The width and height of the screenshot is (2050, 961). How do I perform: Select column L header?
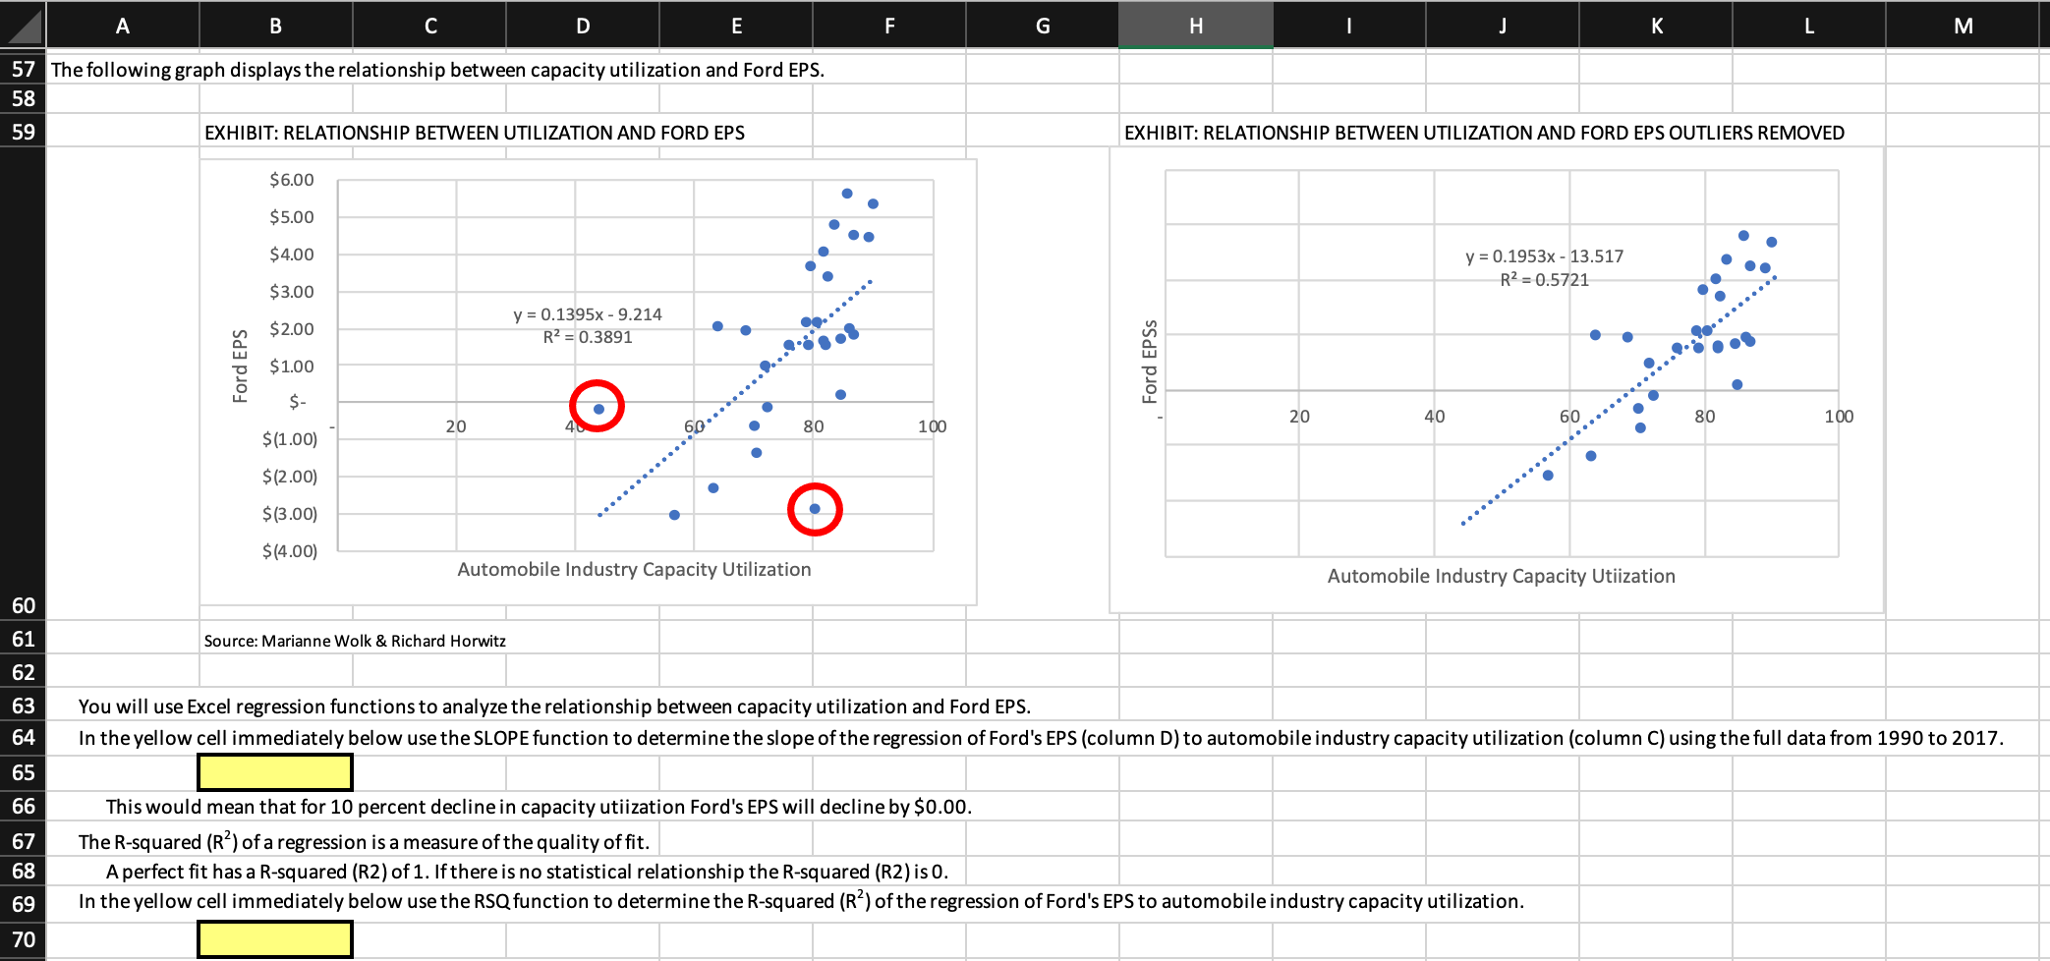click(x=1809, y=26)
